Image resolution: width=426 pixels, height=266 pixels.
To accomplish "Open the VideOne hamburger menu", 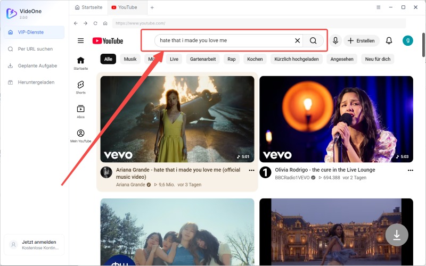I will [x=378, y=7].
